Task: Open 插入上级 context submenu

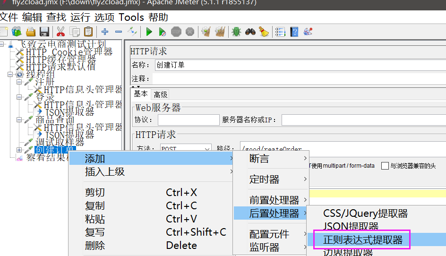Action: (151, 172)
